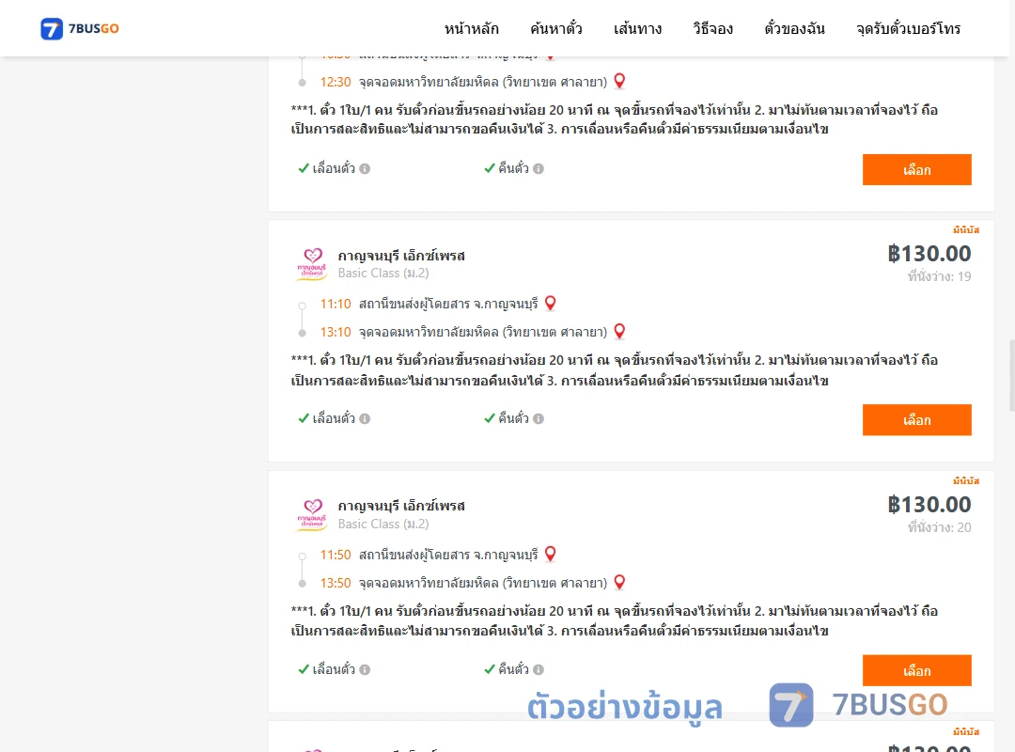This screenshot has width=1015, height=752.
Task: Click map pin beside 13:50 Mahidol stop
Action: pyautogui.click(x=619, y=582)
